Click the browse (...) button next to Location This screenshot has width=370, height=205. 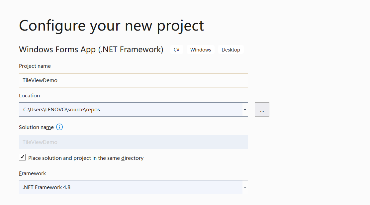pyautogui.click(x=262, y=110)
